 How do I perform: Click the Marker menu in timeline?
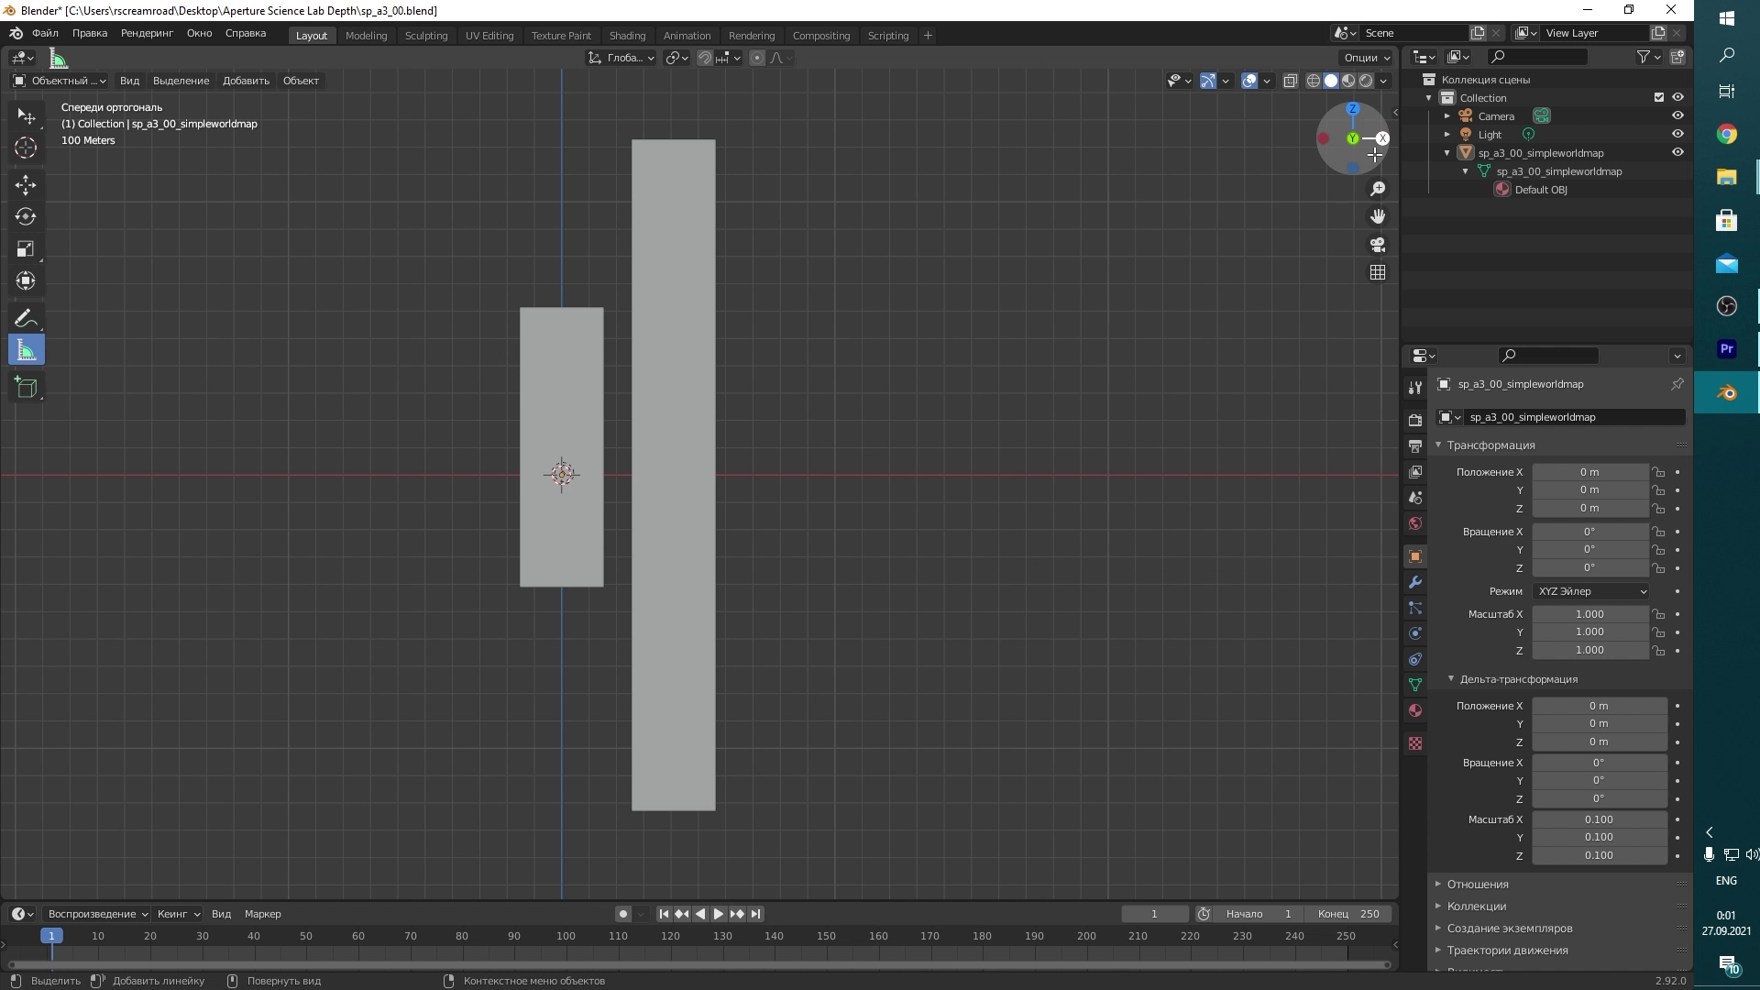pyautogui.click(x=262, y=914)
